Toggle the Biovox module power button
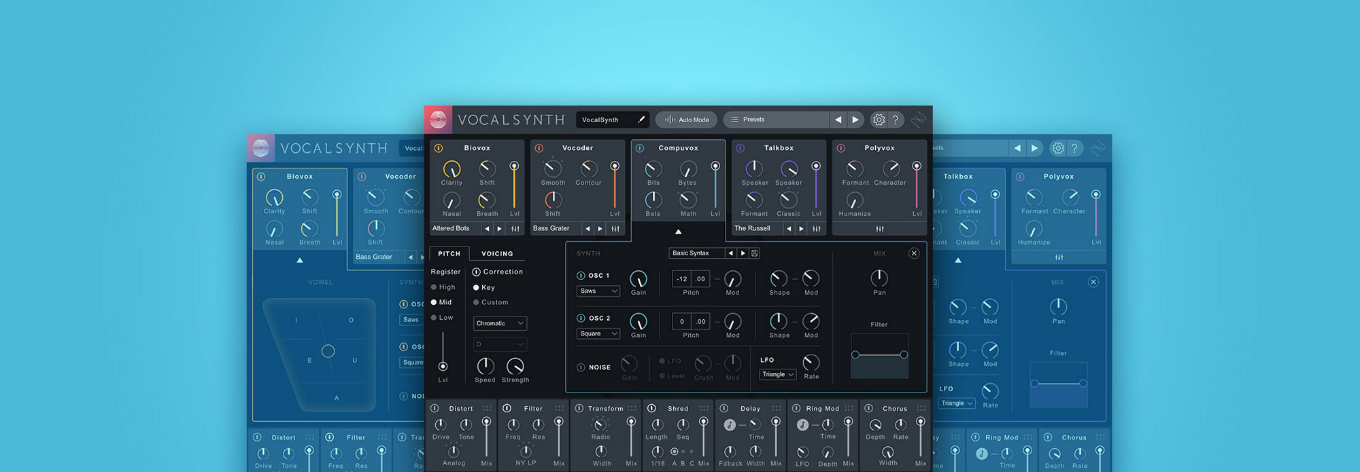Viewport: 1360px width, 472px height. pos(439,148)
